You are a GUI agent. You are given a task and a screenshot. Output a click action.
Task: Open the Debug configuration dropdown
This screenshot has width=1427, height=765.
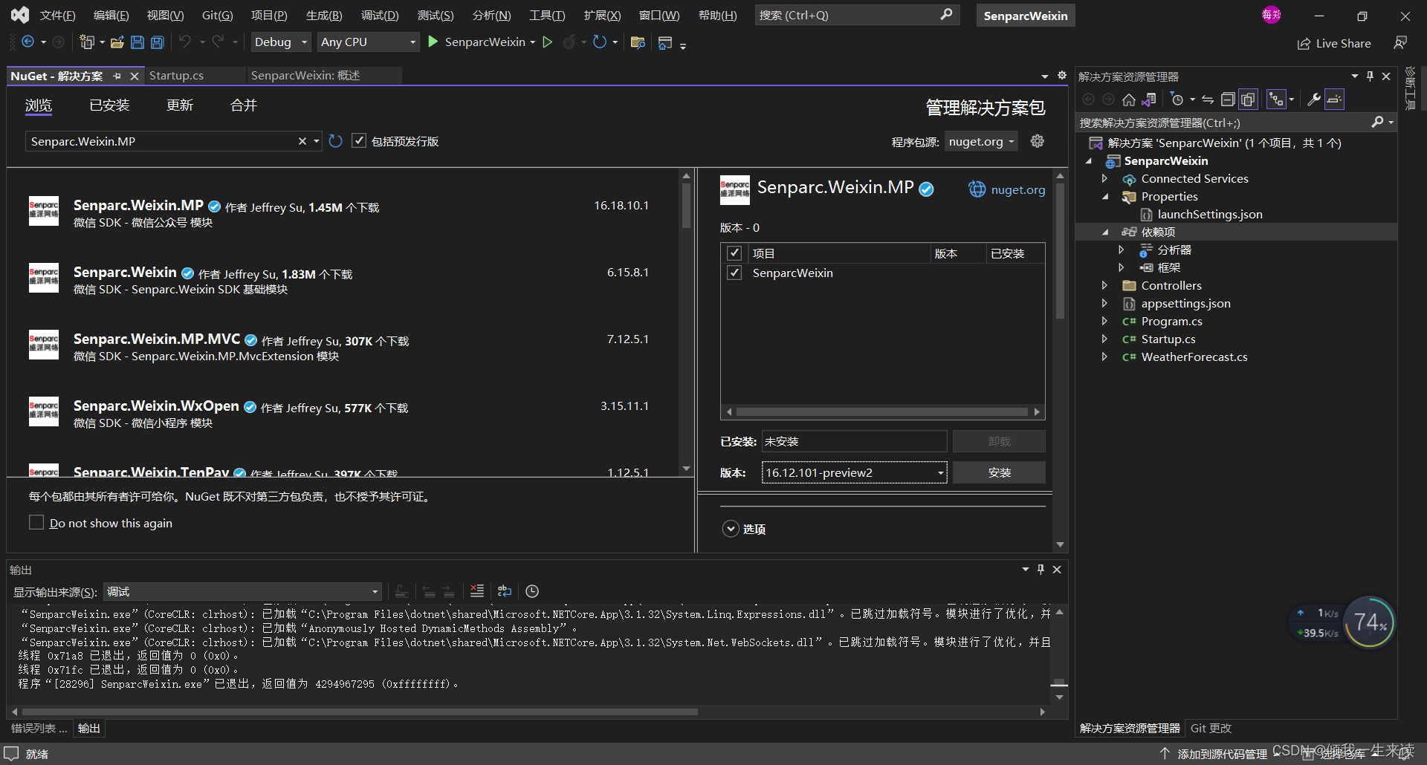[281, 42]
